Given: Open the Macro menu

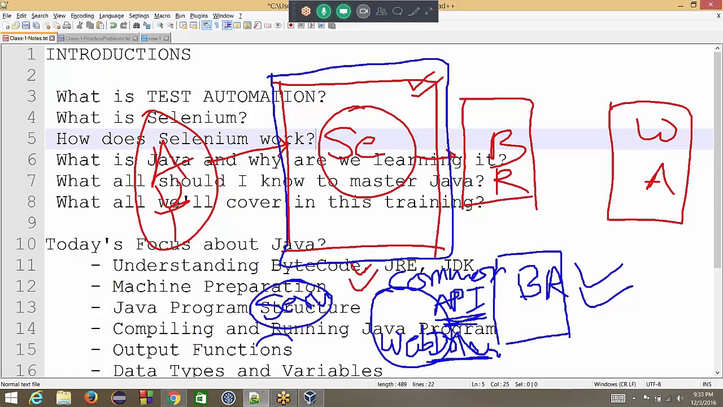Looking at the screenshot, I should coord(162,15).
